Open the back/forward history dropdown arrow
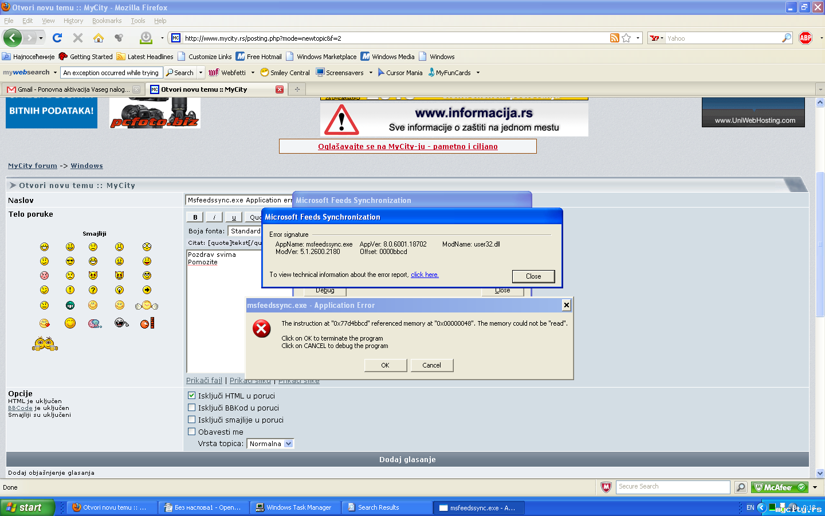Image resolution: width=825 pixels, height=516 pixels. [x=41, y=38]
